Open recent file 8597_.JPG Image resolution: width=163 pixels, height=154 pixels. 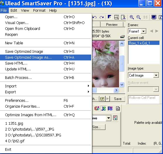(x=45, y=129)
